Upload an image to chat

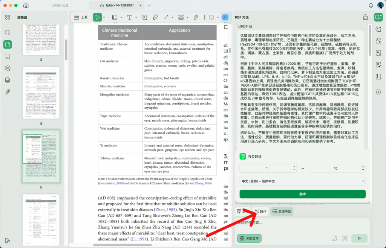(x=334, y=238)
